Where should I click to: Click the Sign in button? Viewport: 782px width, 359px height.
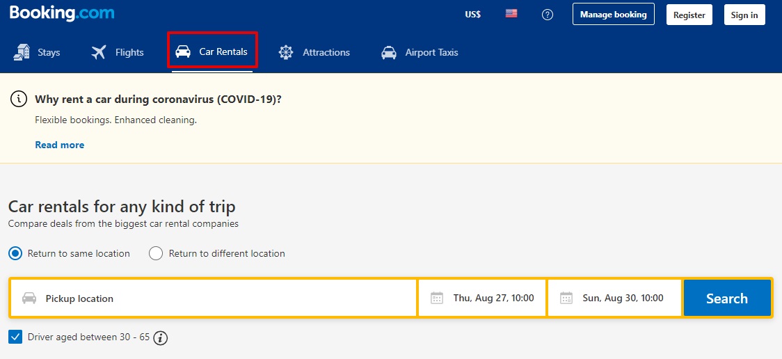pyautogui.click(x=744, y=15)
